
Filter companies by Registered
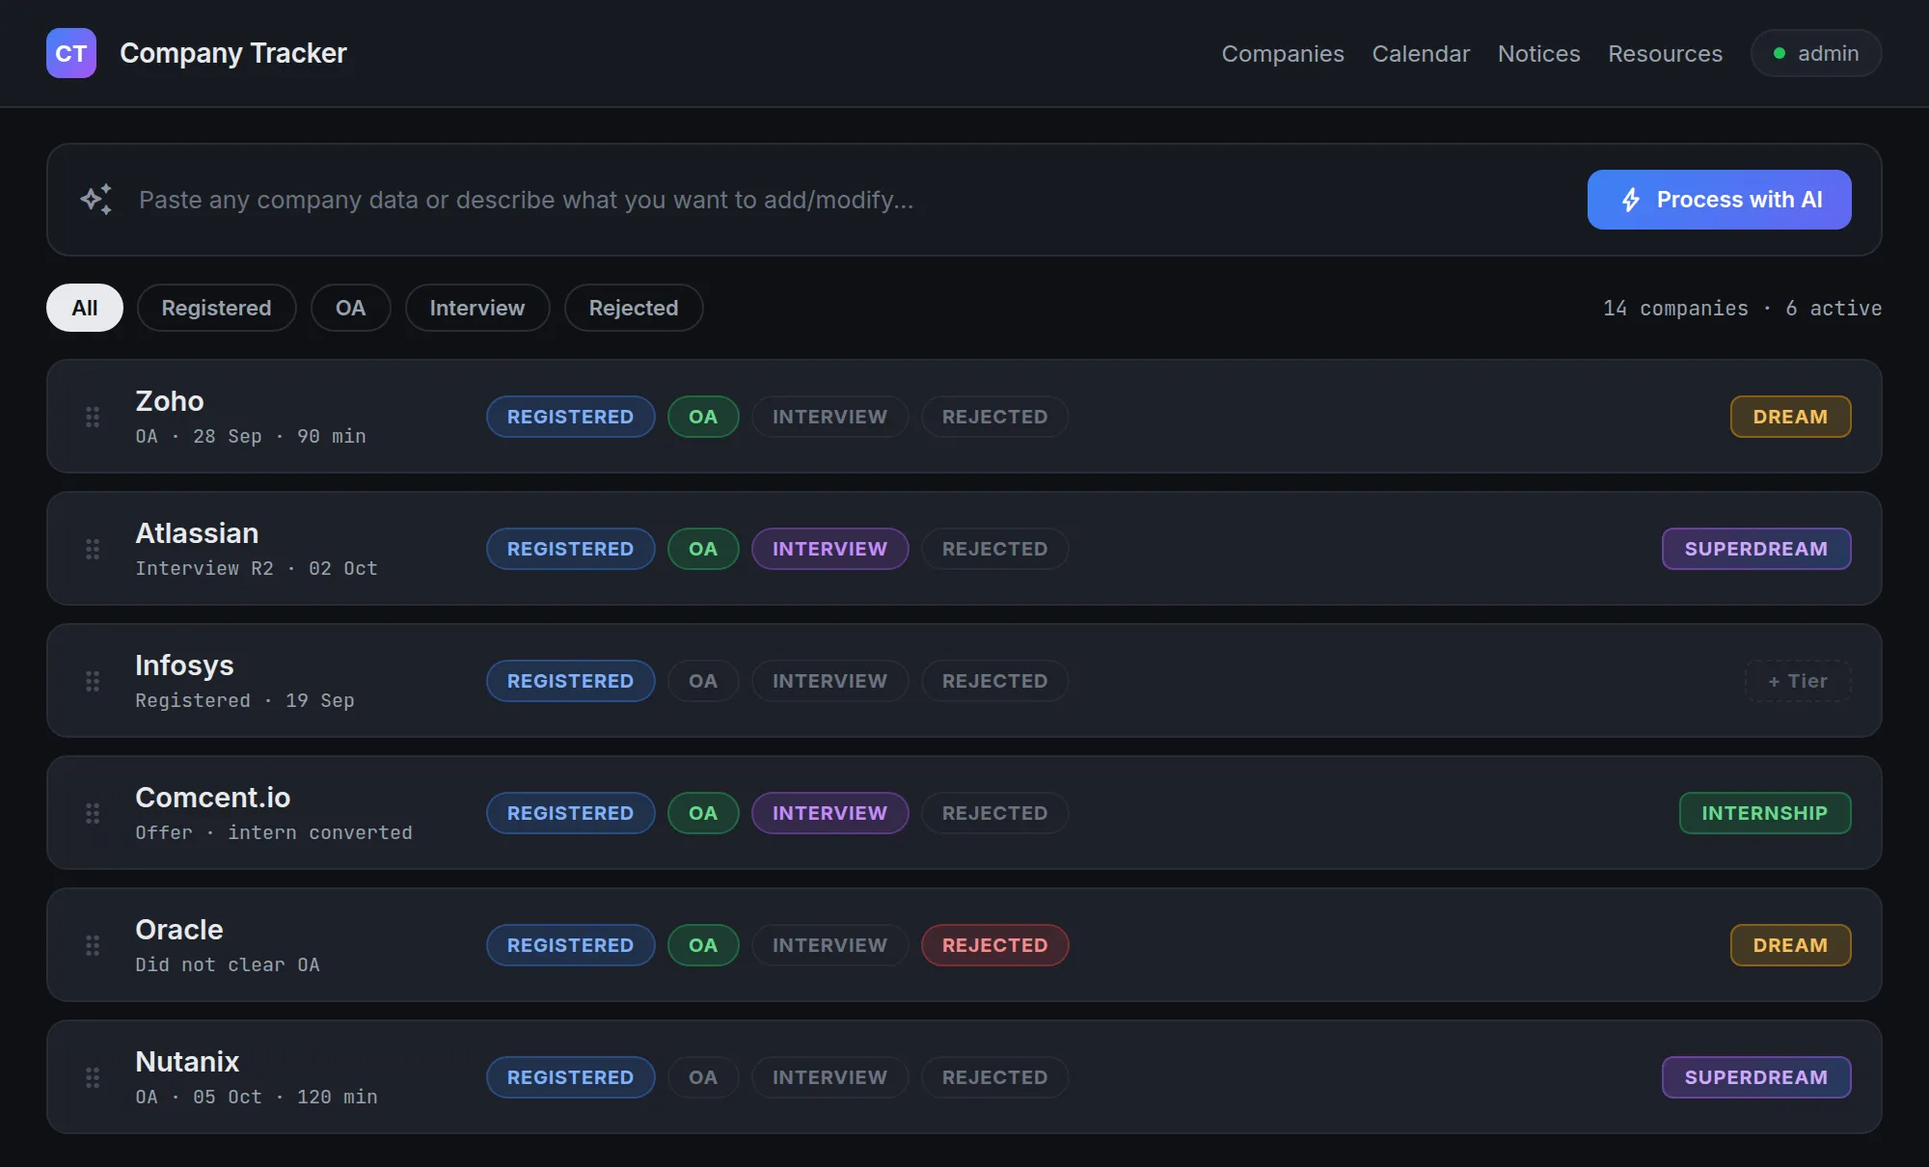216,308
